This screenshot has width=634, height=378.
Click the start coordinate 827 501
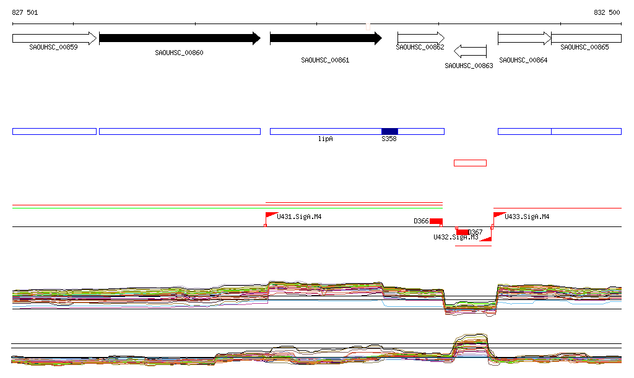tap(25, 12)
